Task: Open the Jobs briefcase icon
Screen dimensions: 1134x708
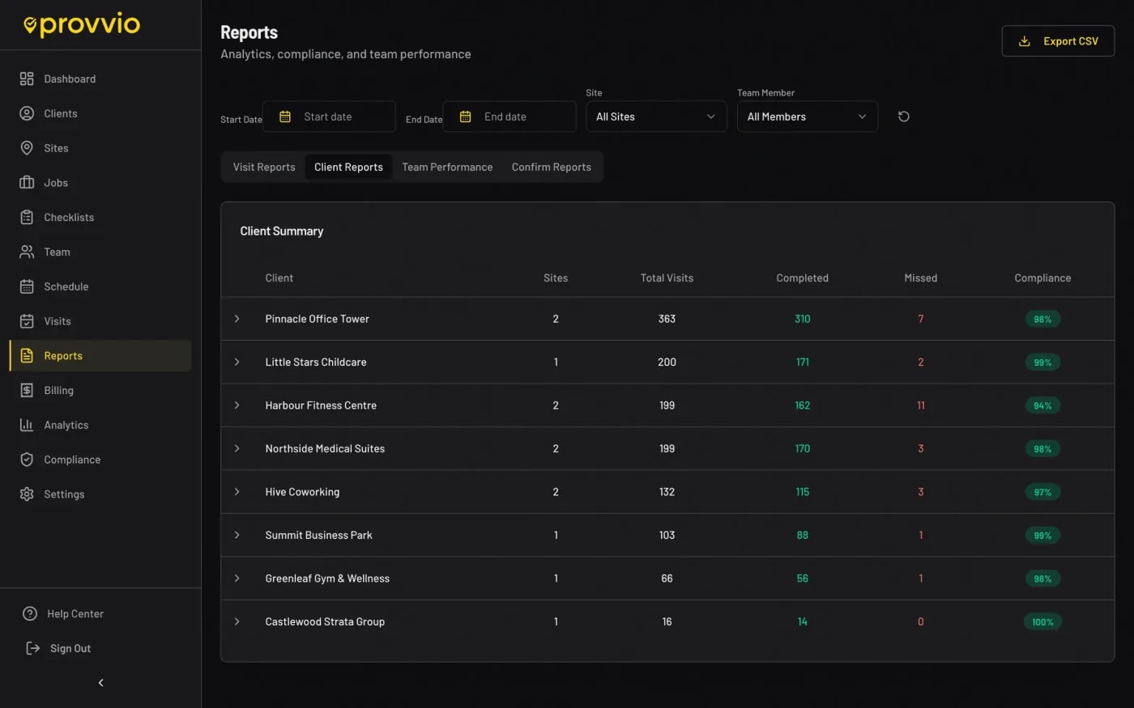Action: [27, 183]
